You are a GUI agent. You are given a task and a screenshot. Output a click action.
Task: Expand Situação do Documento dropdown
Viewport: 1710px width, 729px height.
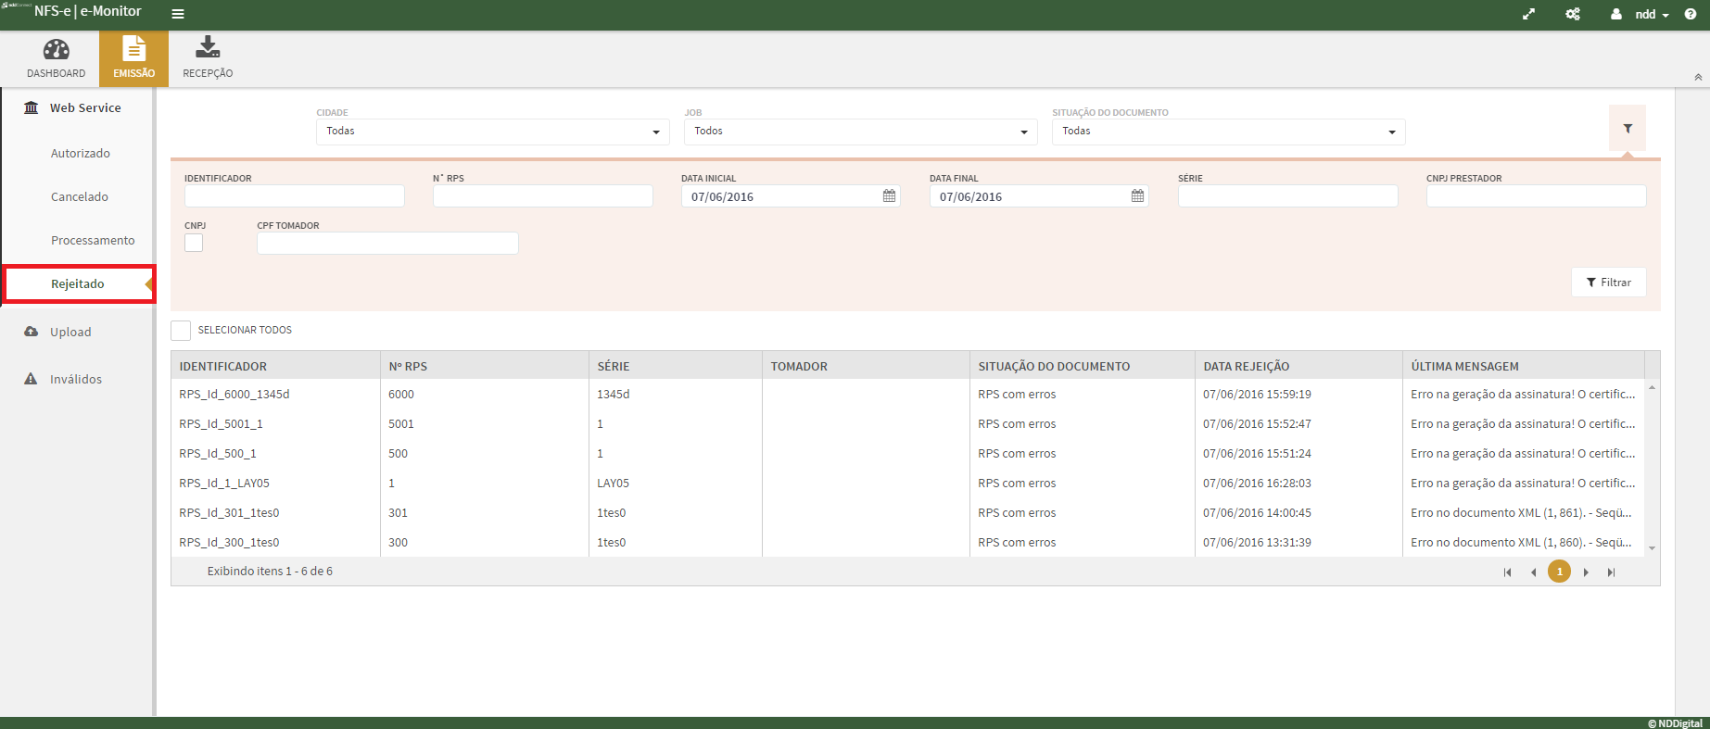(1391, 132)
